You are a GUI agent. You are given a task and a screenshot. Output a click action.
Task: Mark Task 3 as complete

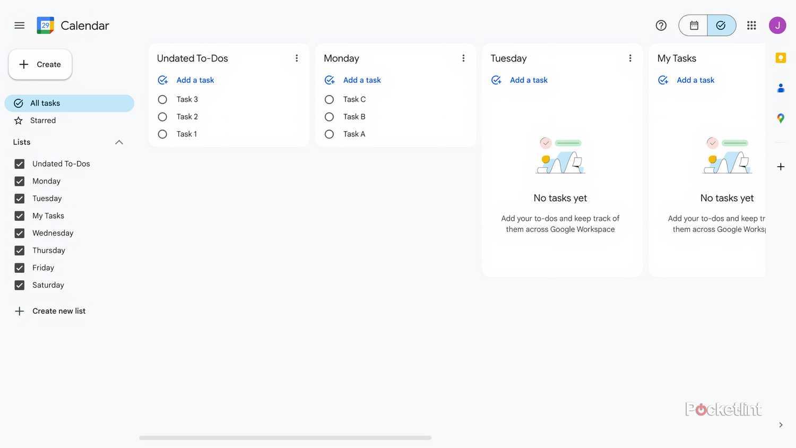tap(162, 99)
